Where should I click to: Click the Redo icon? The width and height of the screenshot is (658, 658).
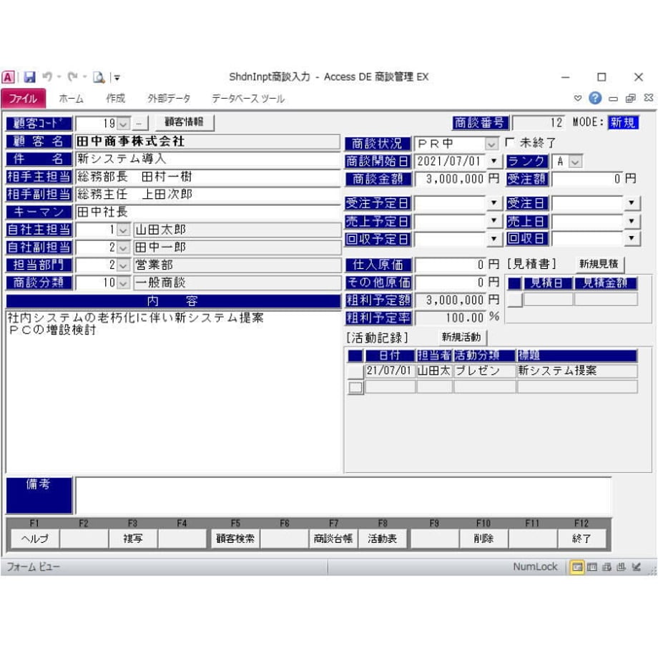pos(73,77)
